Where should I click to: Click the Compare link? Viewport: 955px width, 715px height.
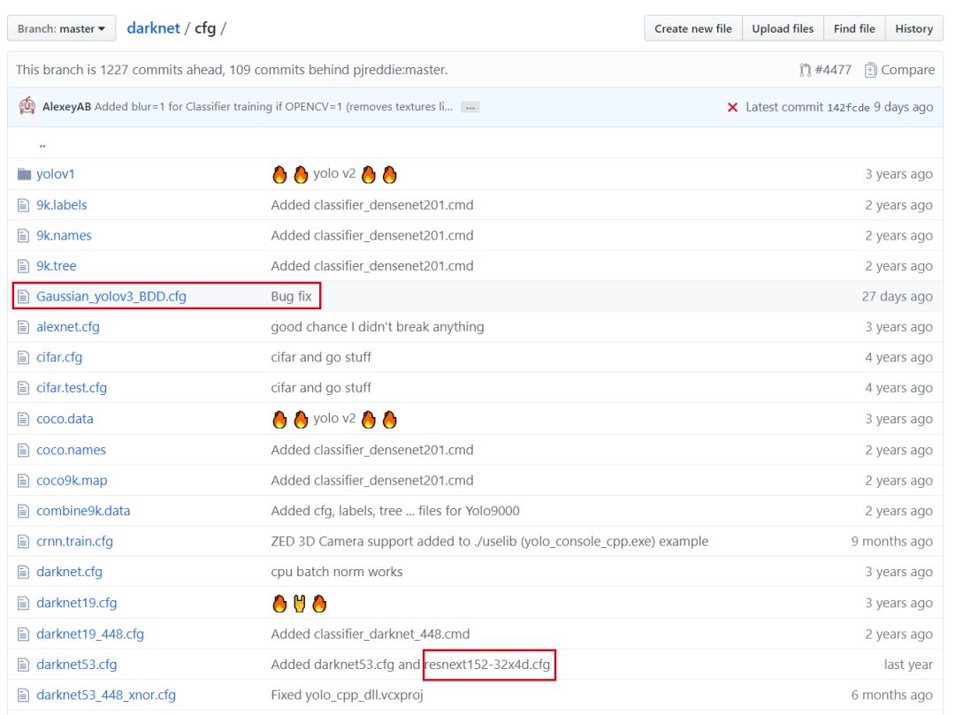[x=907, y=70]
